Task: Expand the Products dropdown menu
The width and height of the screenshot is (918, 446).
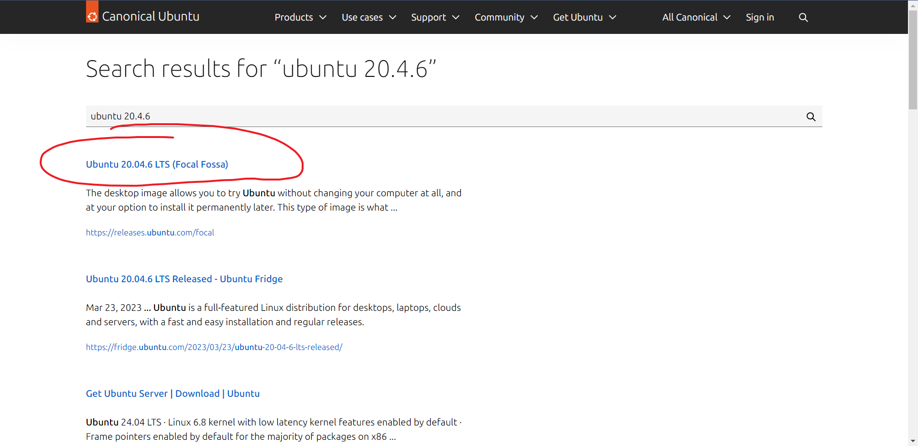Action: (x=300, y=18)
